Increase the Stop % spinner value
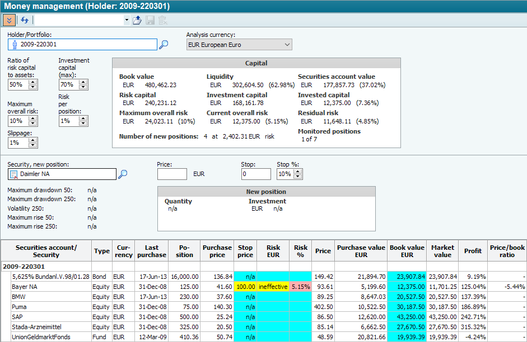 297,172
